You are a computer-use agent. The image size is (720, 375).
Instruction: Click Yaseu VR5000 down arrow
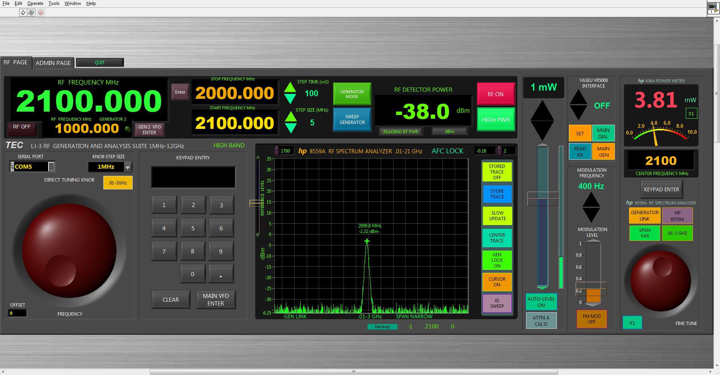pos(578,113)
